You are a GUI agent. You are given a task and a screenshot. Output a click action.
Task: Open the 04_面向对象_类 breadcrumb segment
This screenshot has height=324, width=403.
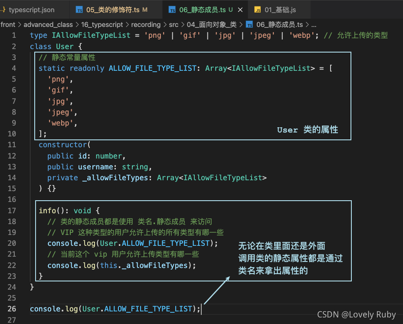[x=212, y=25]
